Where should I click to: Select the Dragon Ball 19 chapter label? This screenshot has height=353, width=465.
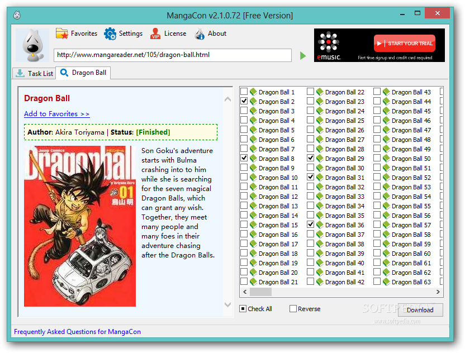coord(278,263)
